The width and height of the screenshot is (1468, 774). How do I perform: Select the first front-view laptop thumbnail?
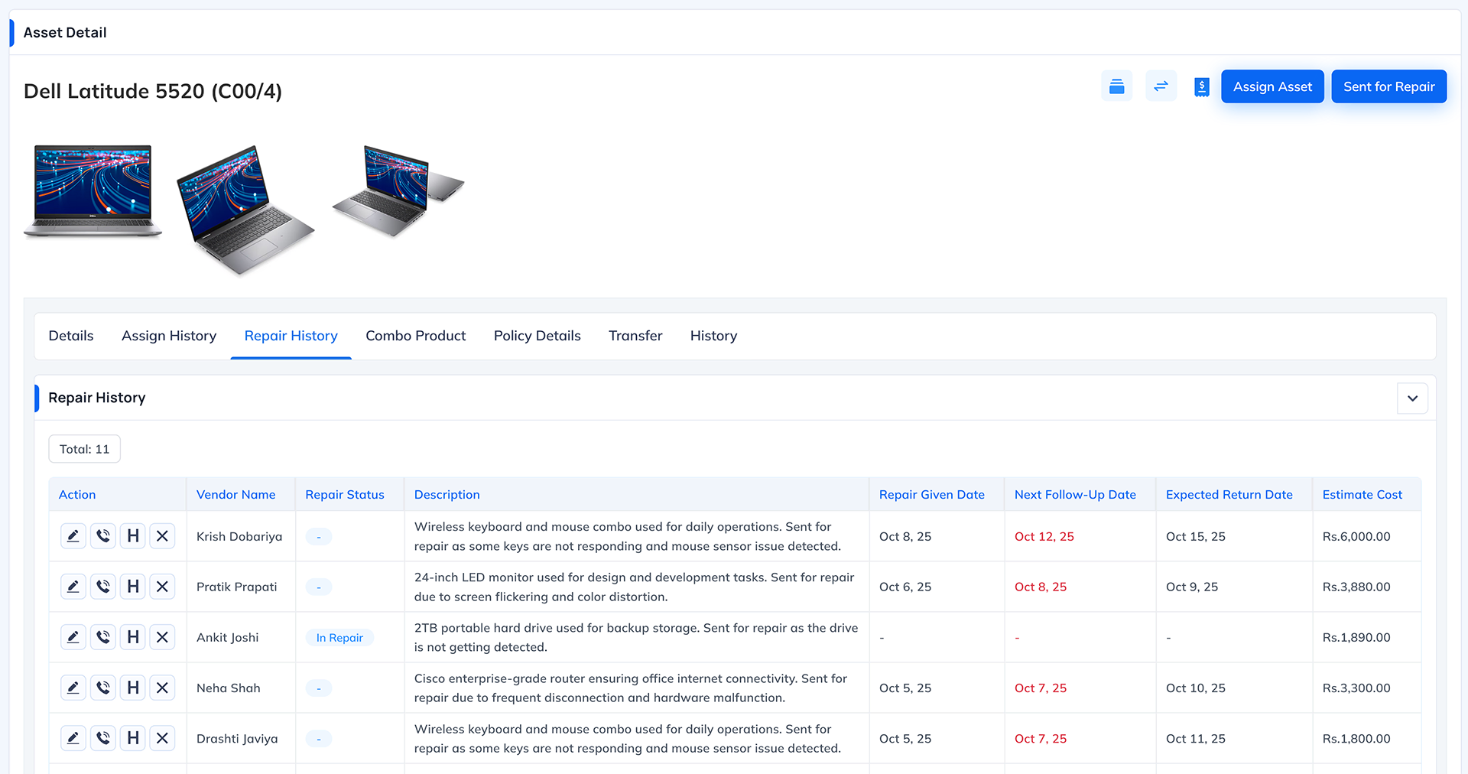[x=93, y=191]
